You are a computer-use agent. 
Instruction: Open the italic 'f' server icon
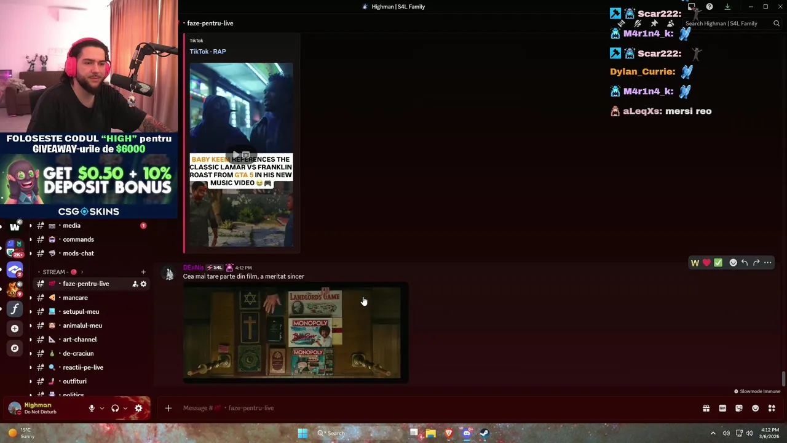[15, 308]
